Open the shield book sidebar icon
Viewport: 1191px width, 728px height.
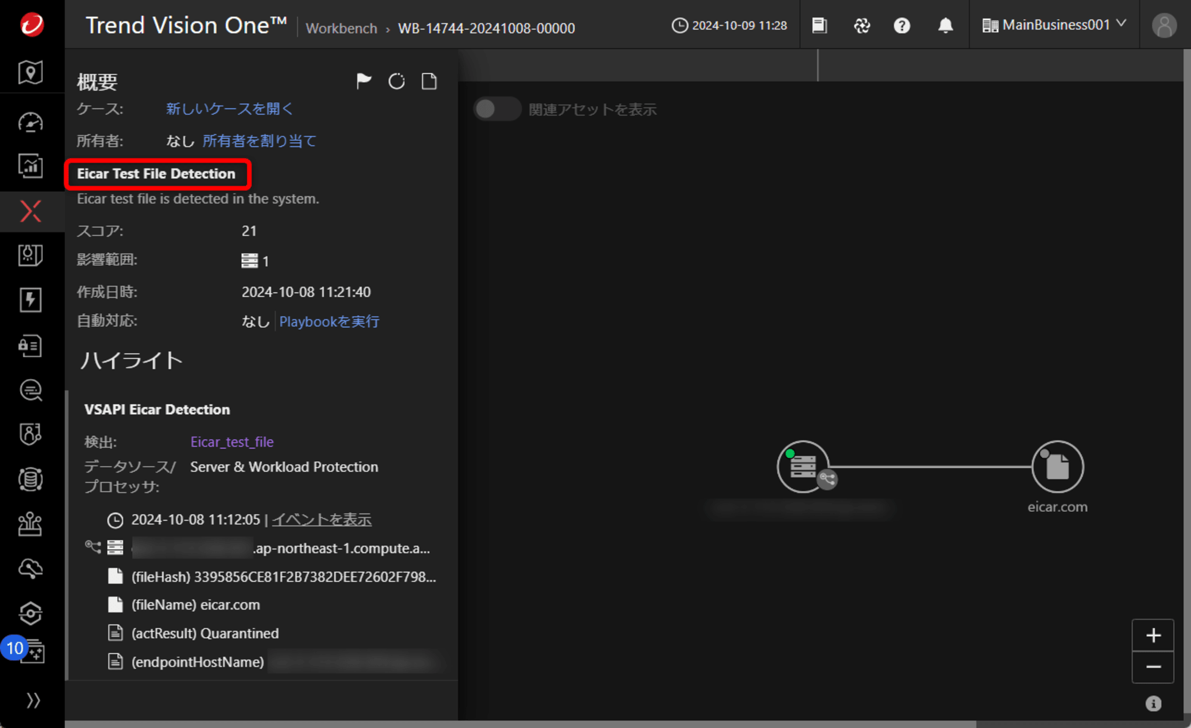30,255
